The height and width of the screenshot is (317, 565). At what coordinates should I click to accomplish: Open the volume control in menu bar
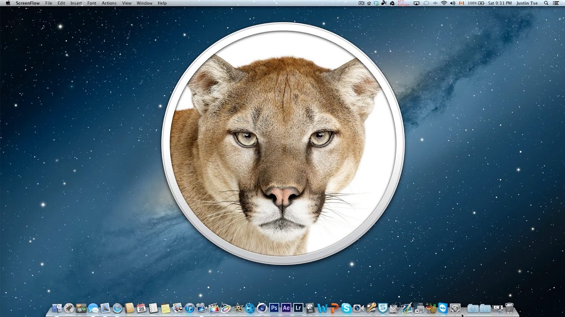pyautogui.click(x=453, y=3)
